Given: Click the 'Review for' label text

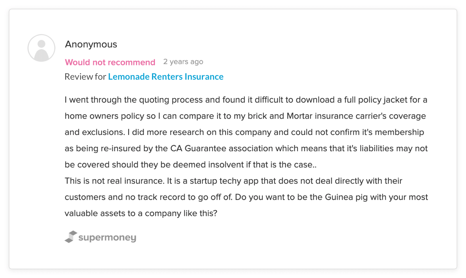Looking at the screenshot, I should 85,76.
